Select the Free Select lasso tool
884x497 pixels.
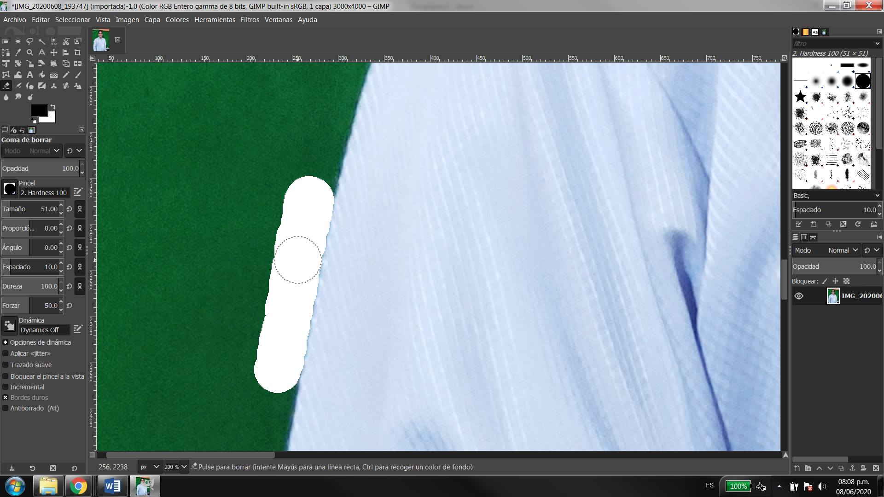pyautogui.click(x=30, y=41)
